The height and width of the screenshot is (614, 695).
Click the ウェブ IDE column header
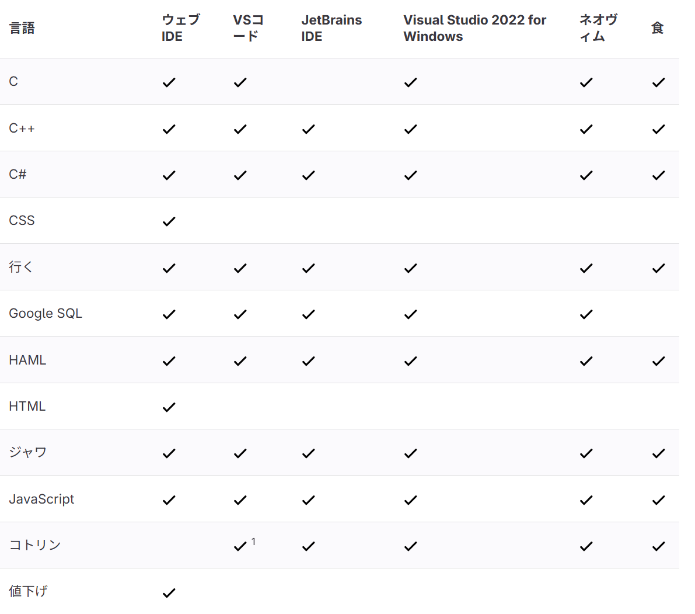click(180, 28)
